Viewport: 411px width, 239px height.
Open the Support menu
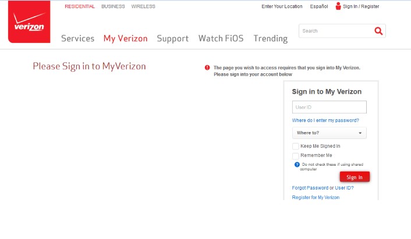(173, 38)
